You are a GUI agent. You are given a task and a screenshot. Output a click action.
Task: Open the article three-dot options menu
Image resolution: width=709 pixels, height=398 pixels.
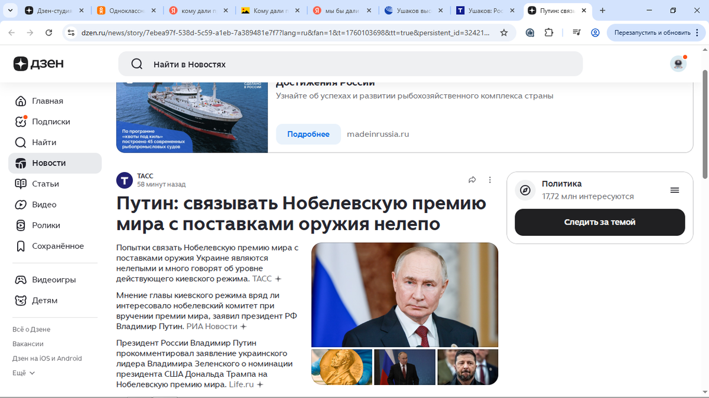tap(490, 180)
